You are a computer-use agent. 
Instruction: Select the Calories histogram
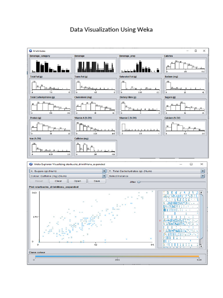(185, 66)
